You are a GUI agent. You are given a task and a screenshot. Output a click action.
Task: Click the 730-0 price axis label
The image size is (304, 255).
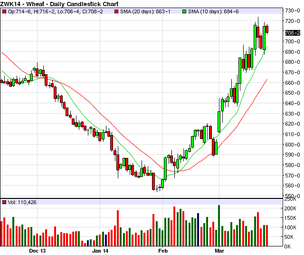(293, 10)
